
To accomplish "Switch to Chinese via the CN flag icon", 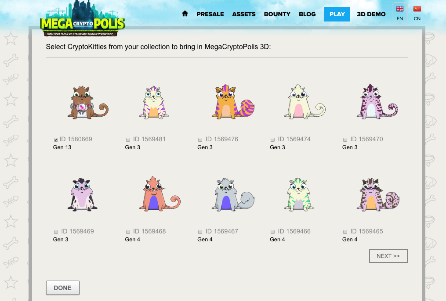I will coord(417,9).
